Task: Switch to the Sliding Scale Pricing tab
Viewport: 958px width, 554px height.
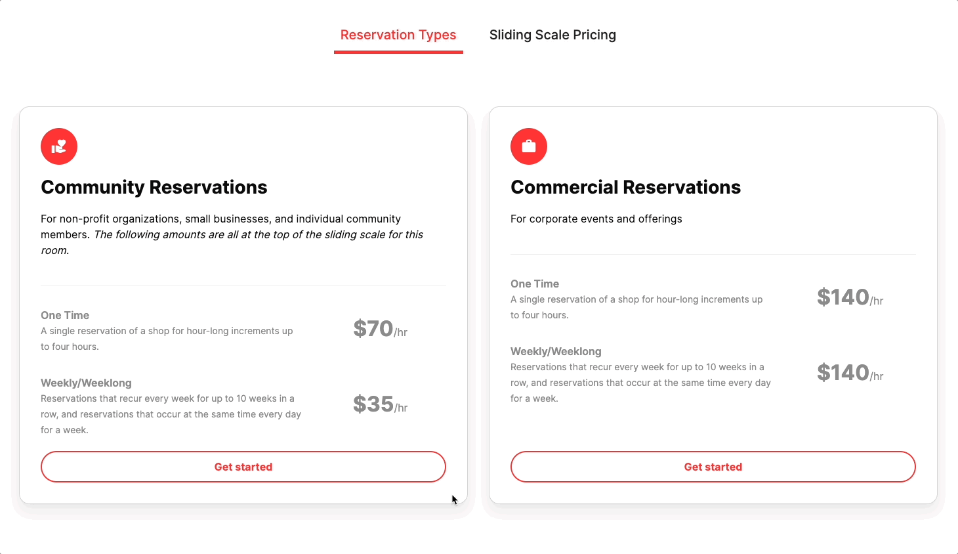Action: pyautogui.click(x=552, y=34)
